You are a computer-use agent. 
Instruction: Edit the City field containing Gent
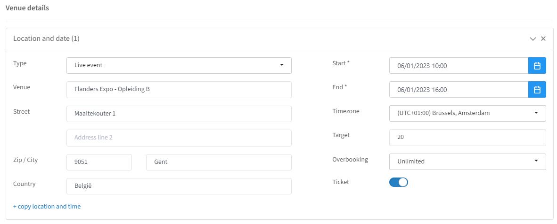click(219, 162)
